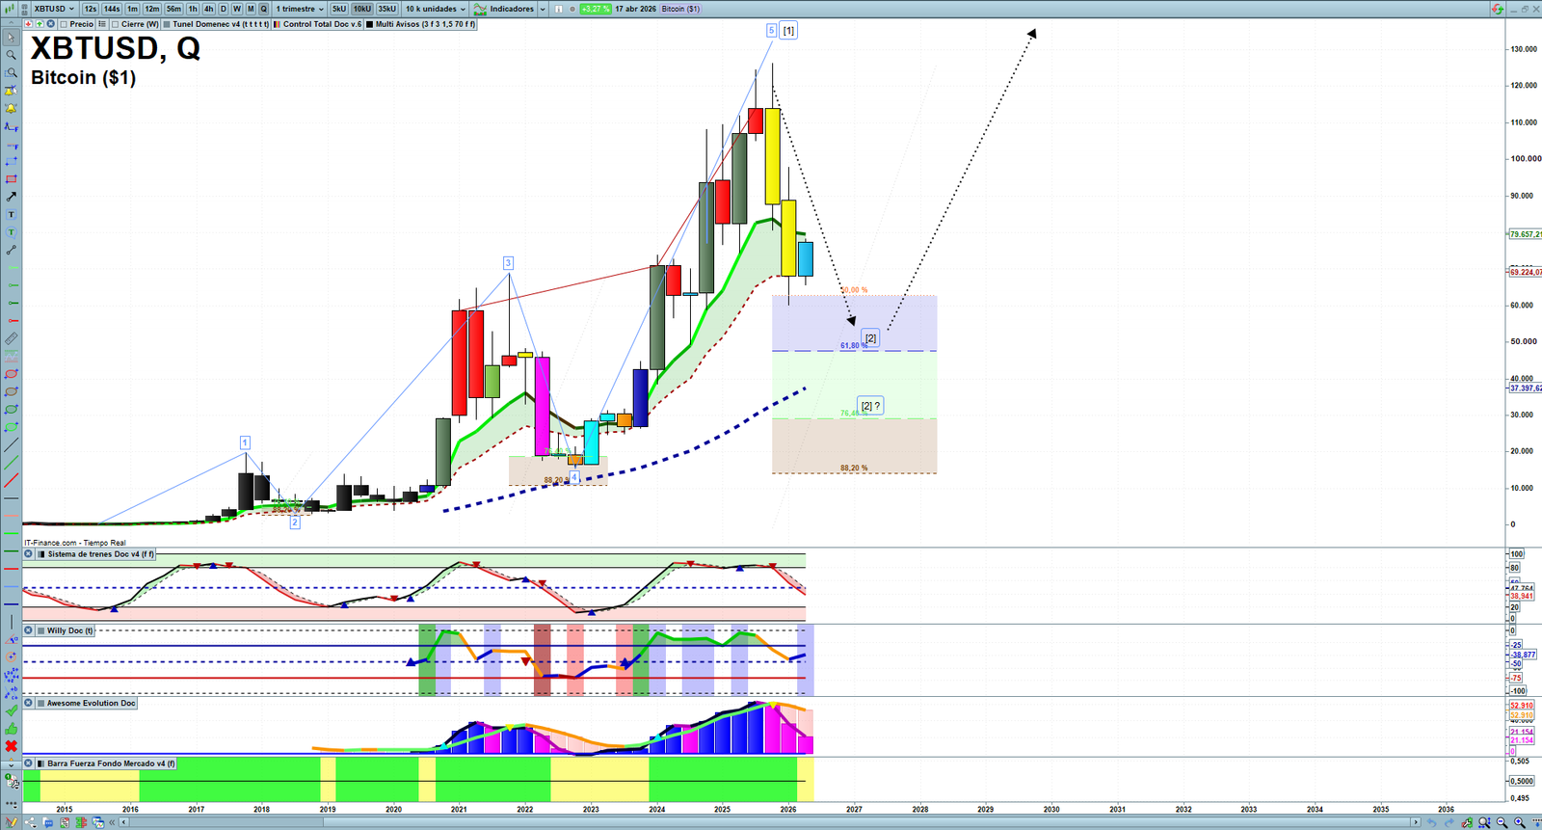
Task: Click the red plus icon on price panel
Action: pos(28,24)
